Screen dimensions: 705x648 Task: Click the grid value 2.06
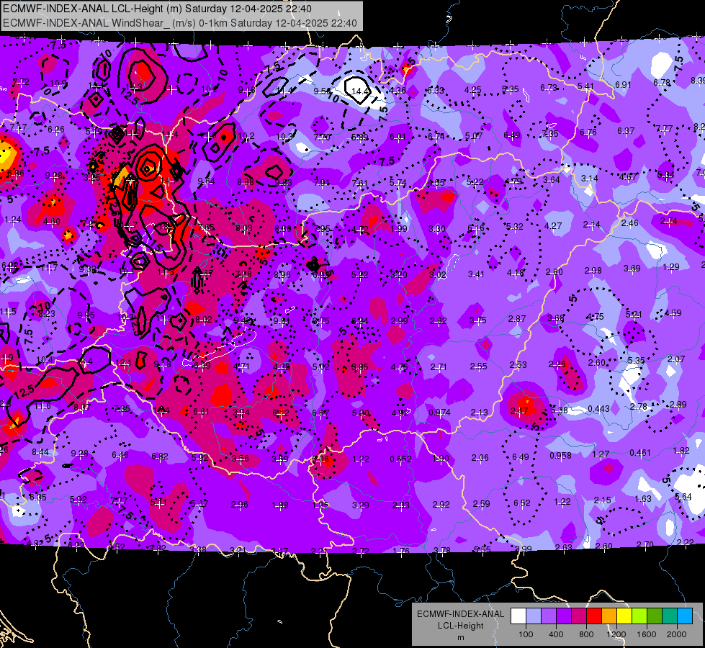point(480,458)
